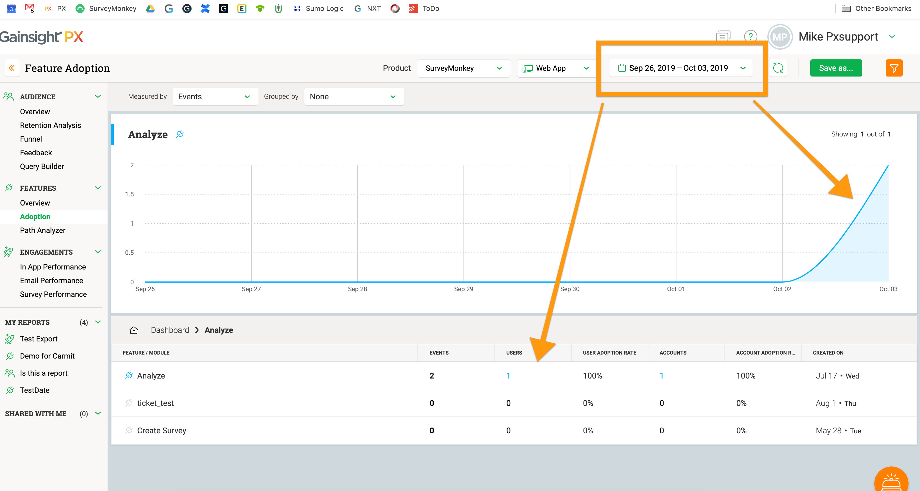Open the Confluence bookmark icon
920x491 pixels.
pos(205,8)
